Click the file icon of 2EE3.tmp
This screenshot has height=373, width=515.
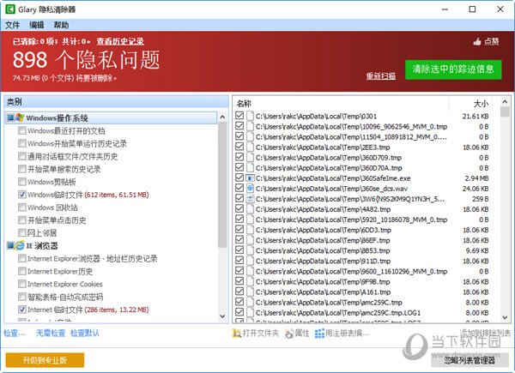(251, 147)
